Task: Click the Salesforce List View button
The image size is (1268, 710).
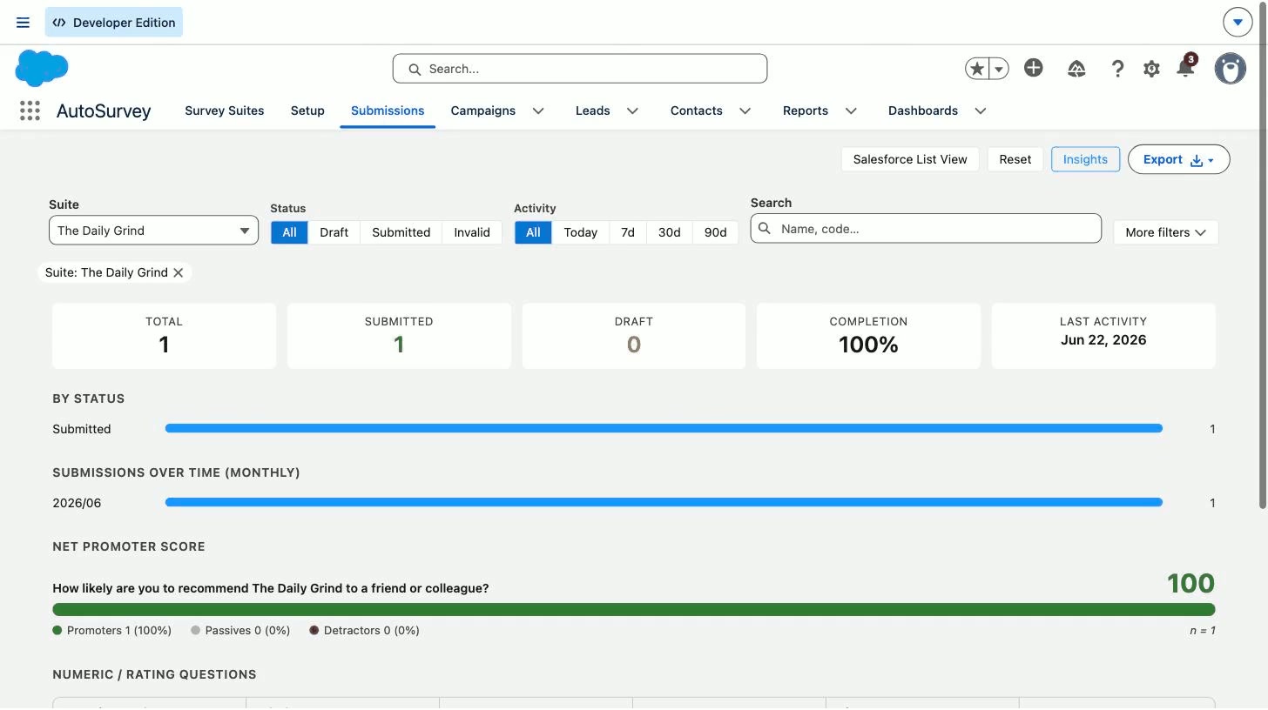Action: click(x=910, y=159)
